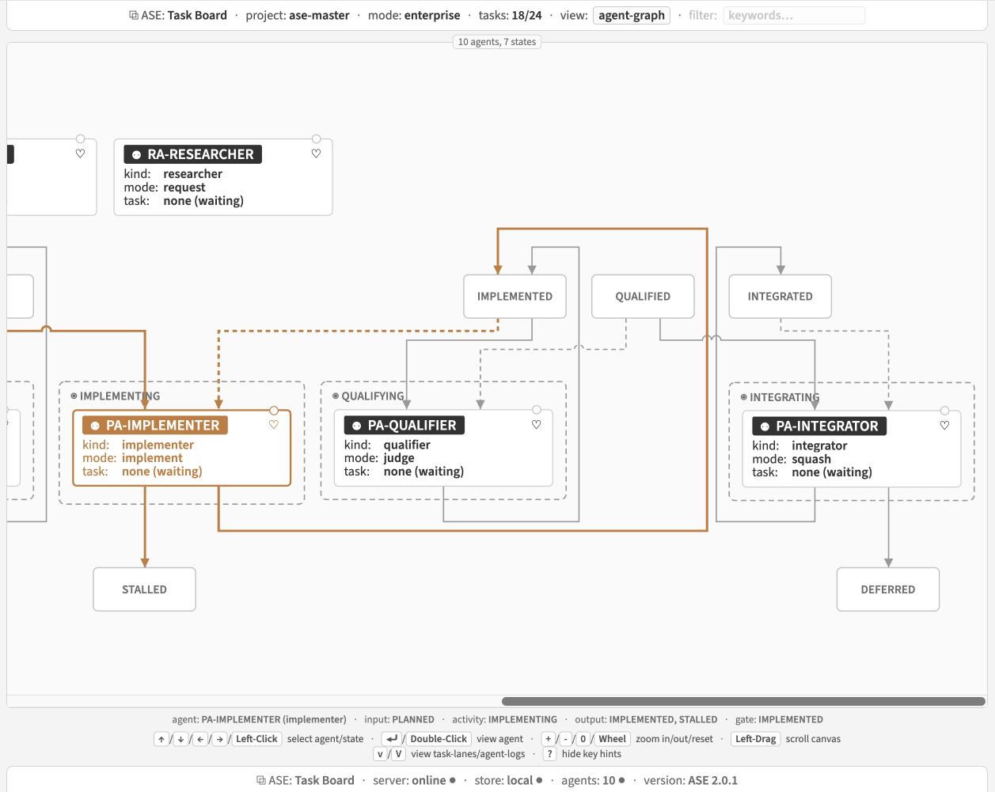Click the 0 zoom-reset key hint
This screenshot has height=792, width=995.
tap(583, 739)
